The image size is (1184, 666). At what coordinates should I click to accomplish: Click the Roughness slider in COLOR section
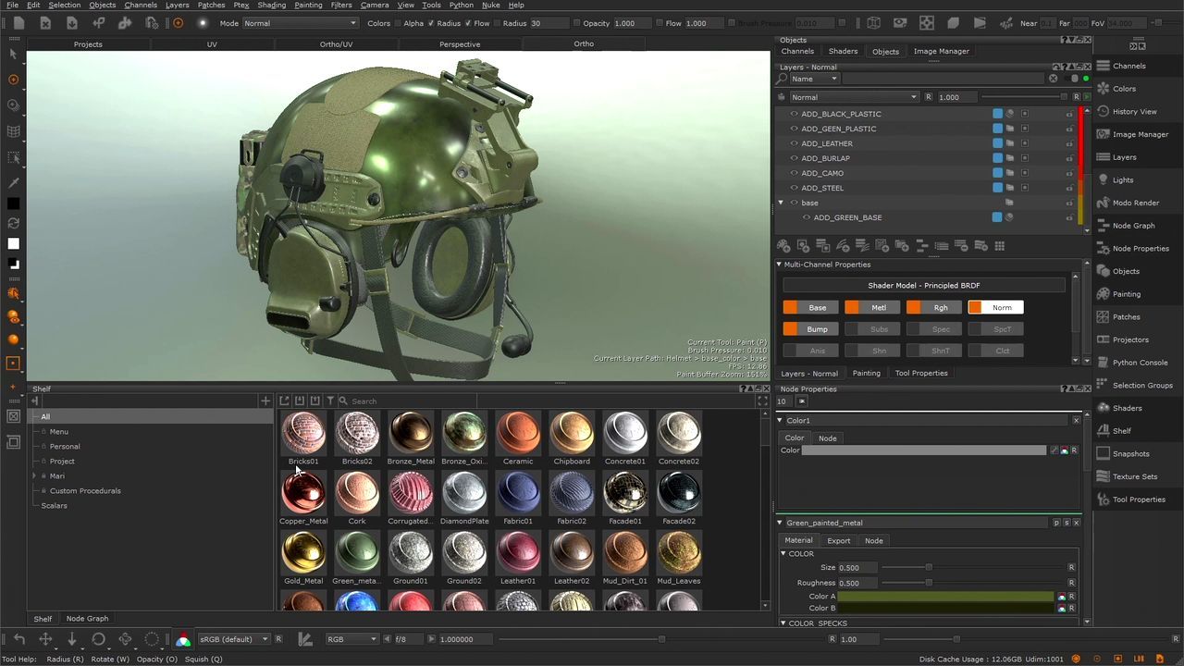(x=929, y=583)
